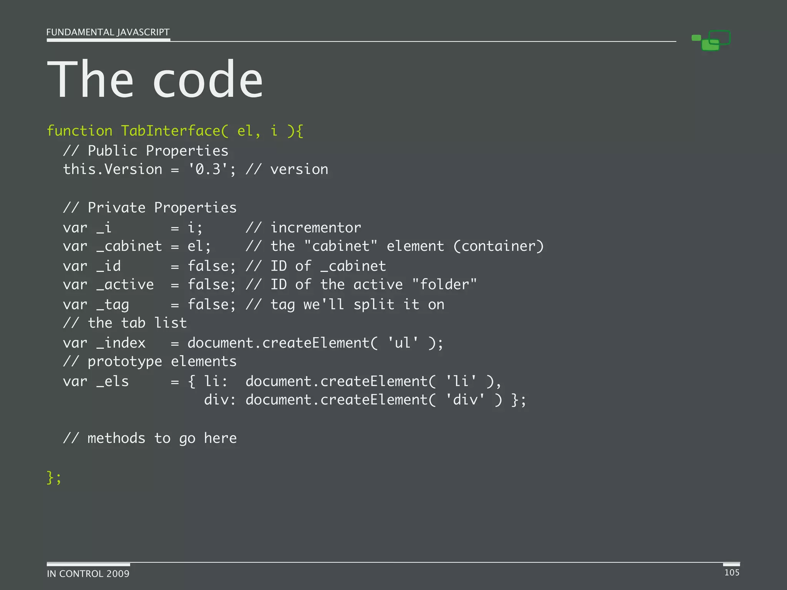This screenshot has width=787, height=590.
Task: Click the '// prototype elements' comment
Action: coord(150,361)
